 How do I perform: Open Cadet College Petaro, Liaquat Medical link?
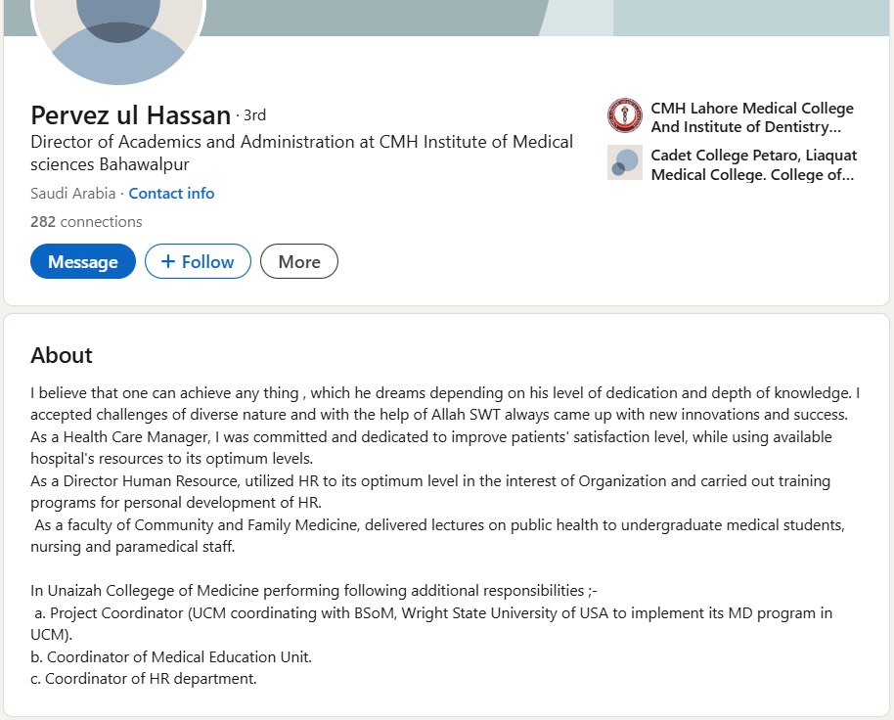coord(753,164)
